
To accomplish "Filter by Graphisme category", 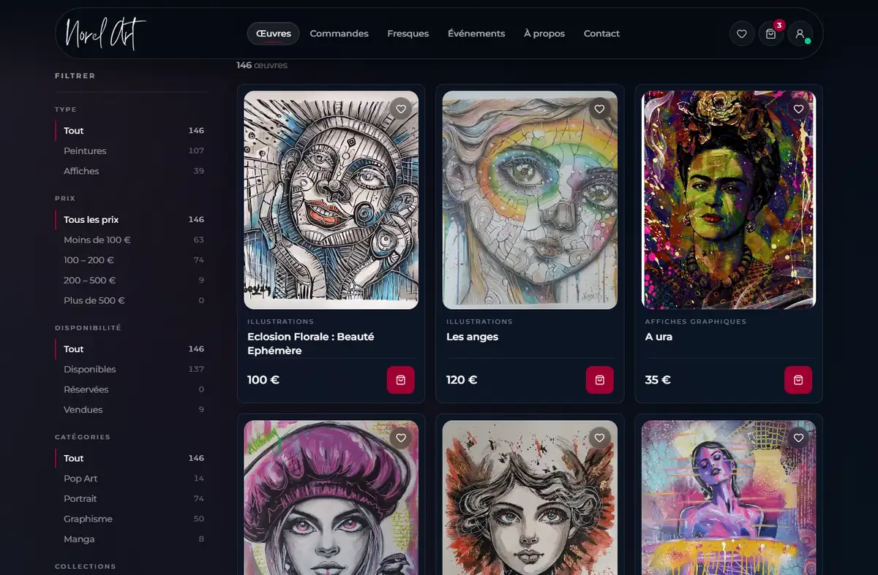I will pos(130,519).
